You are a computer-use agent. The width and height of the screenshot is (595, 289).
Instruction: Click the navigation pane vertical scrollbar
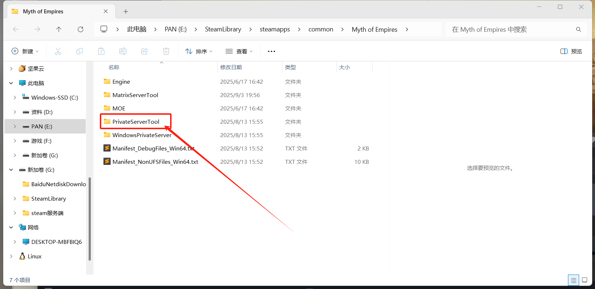(x=90, y=219)
